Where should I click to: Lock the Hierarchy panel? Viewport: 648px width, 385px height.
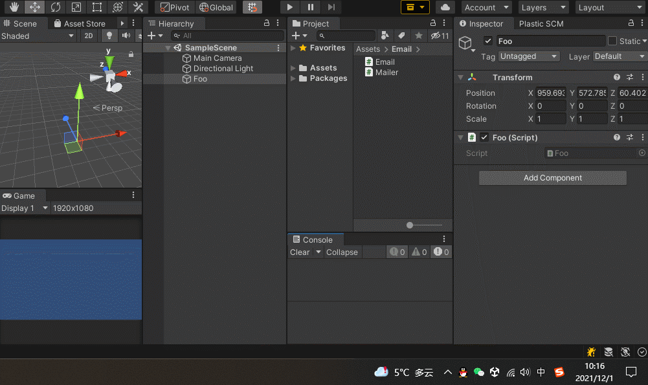267,23
